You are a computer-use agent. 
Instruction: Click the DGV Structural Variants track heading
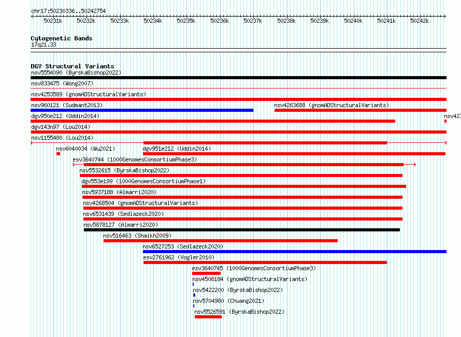pyautogui.click(x=73, y=66)
